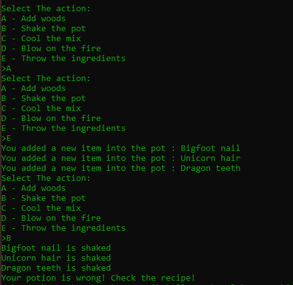Select the Unicorn hair added-to-pot message

click(121, 158)
